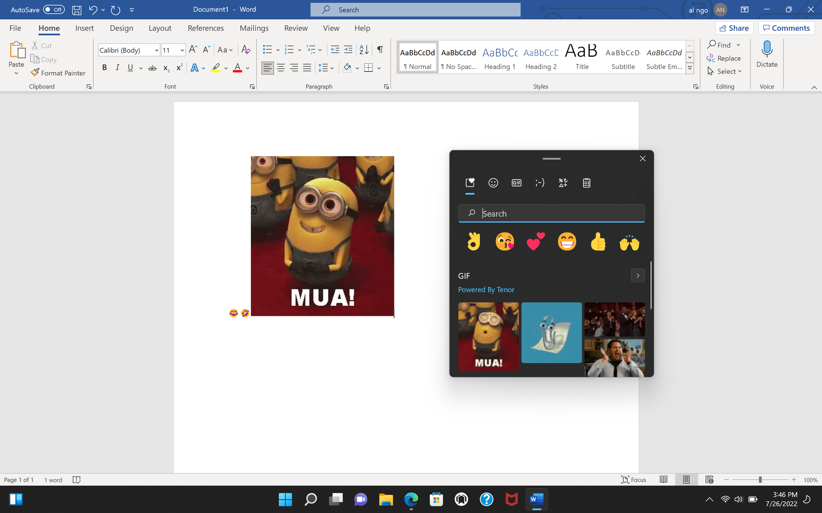
Task: Expand the bullets list dropdown arrow
Action: coord(278,50)
